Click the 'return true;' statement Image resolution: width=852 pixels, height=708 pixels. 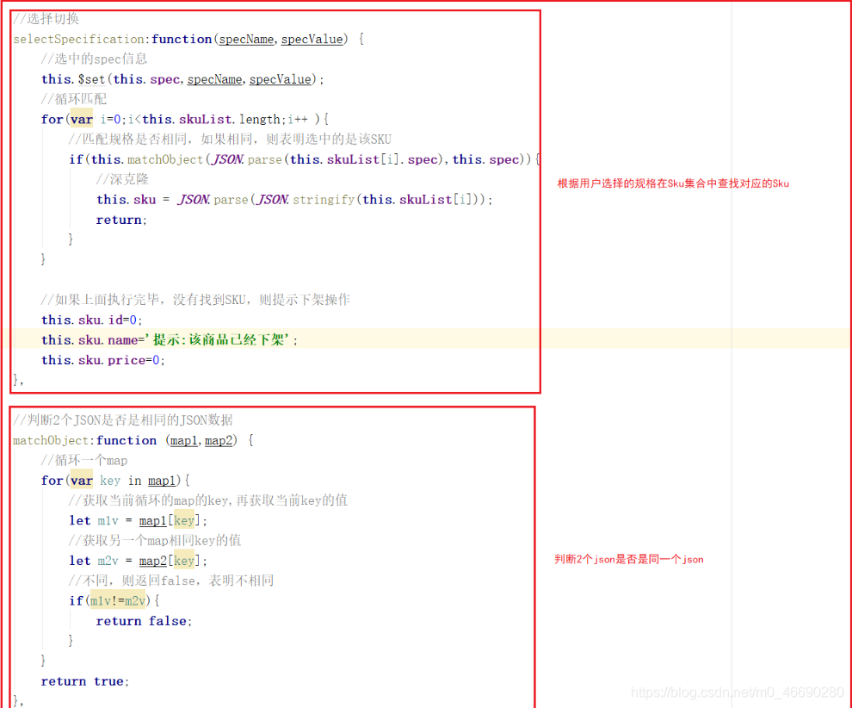pos(85,681)
